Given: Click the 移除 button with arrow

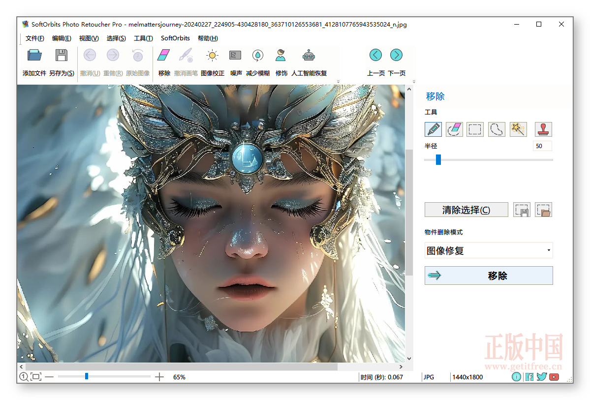Looking at the screenshot, I should click(x=489, y=276).
